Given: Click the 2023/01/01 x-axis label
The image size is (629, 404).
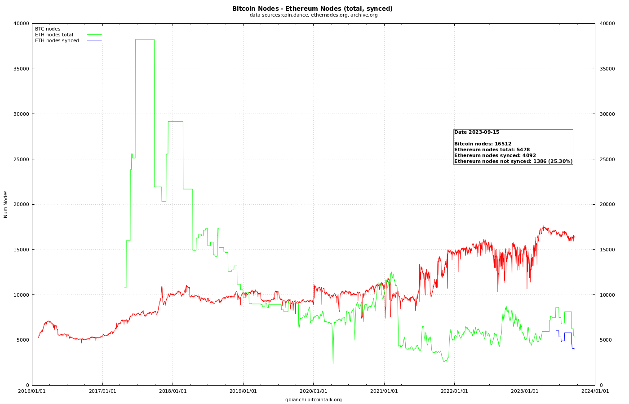Looking at the screenshot, I should point(525,391).
